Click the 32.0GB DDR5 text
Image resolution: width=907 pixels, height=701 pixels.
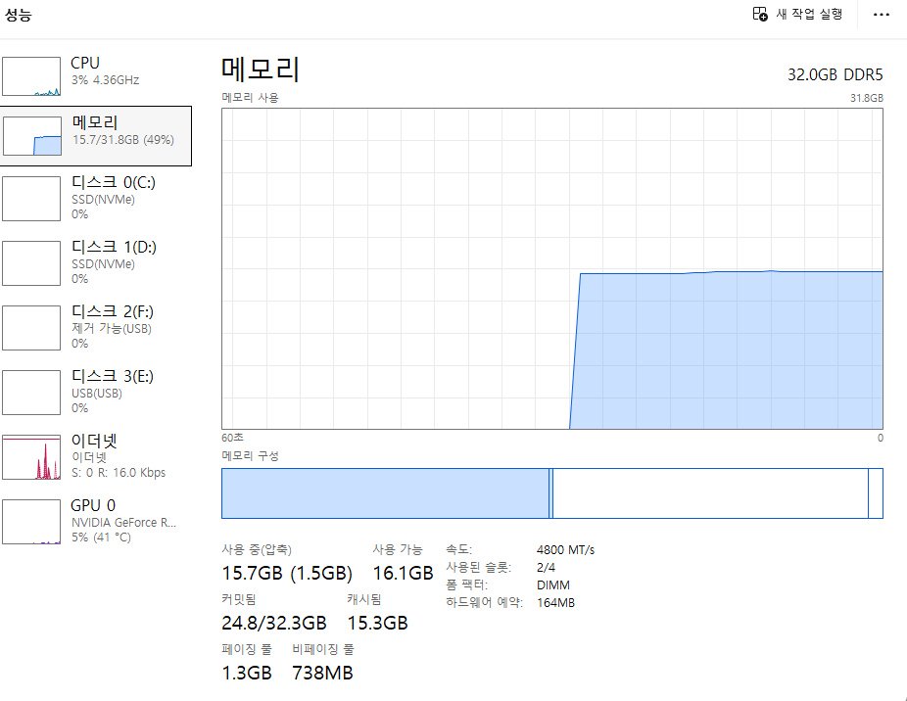(835, 74)
